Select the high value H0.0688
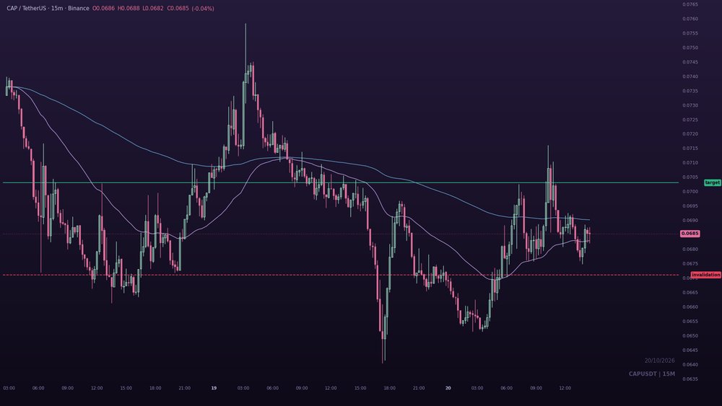 [x=129, y=8]
